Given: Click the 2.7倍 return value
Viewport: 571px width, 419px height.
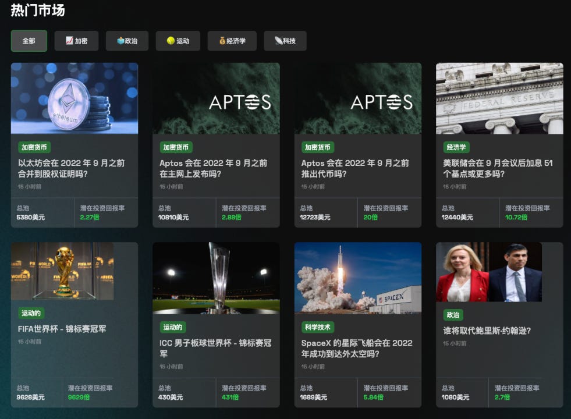Looking at the screenshot, I should (x=502, y=397).
